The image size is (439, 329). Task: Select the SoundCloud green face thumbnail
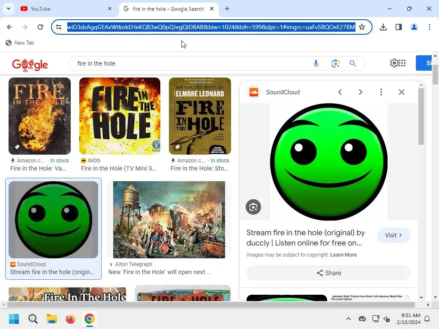(54, 220)
